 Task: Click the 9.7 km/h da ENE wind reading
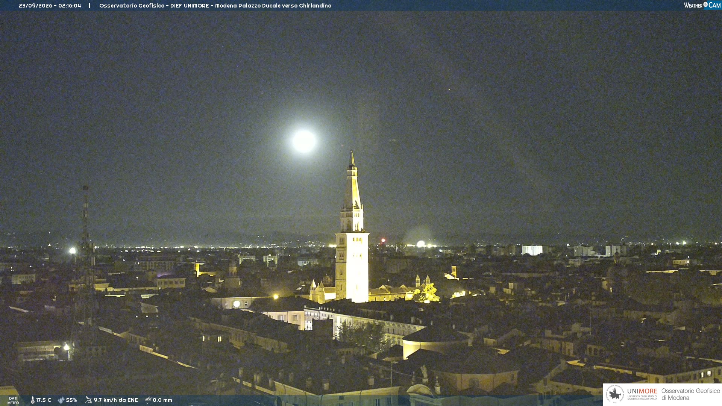point(116,400)
